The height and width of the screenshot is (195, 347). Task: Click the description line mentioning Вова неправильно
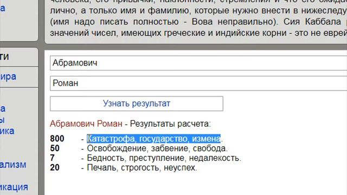[x=198, y=22]
